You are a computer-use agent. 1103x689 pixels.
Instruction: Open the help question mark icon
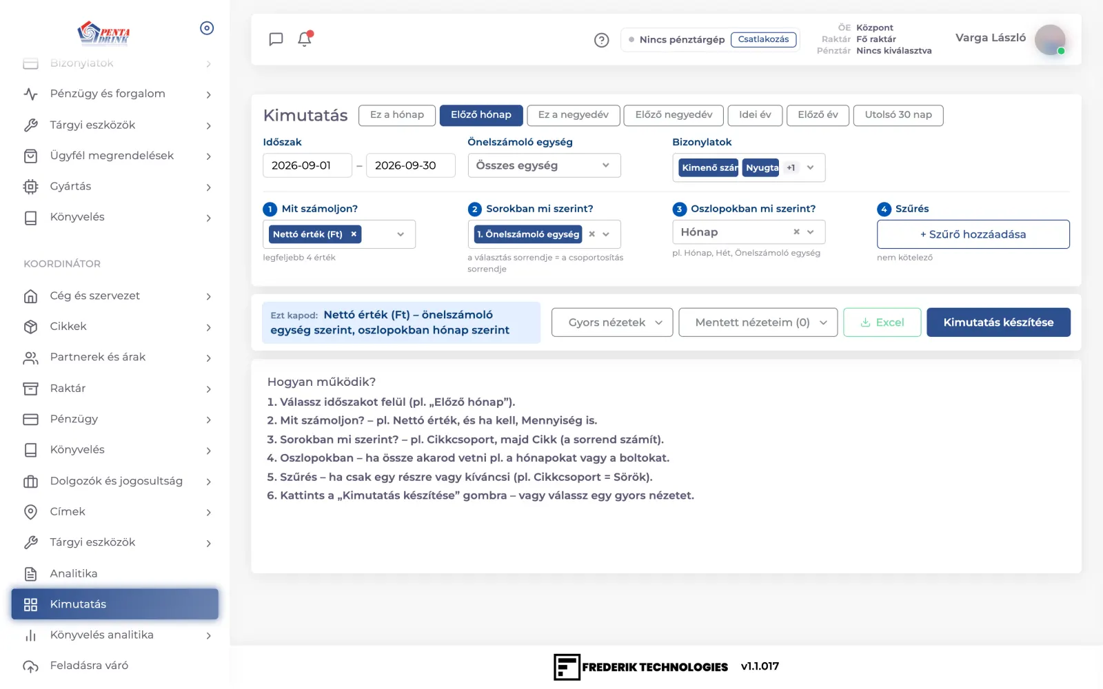click(x=601, y=40)
